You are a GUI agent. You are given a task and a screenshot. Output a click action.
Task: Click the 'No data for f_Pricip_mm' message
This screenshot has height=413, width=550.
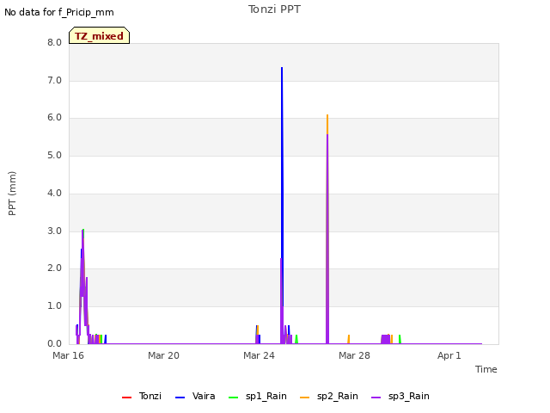point(59,12)
